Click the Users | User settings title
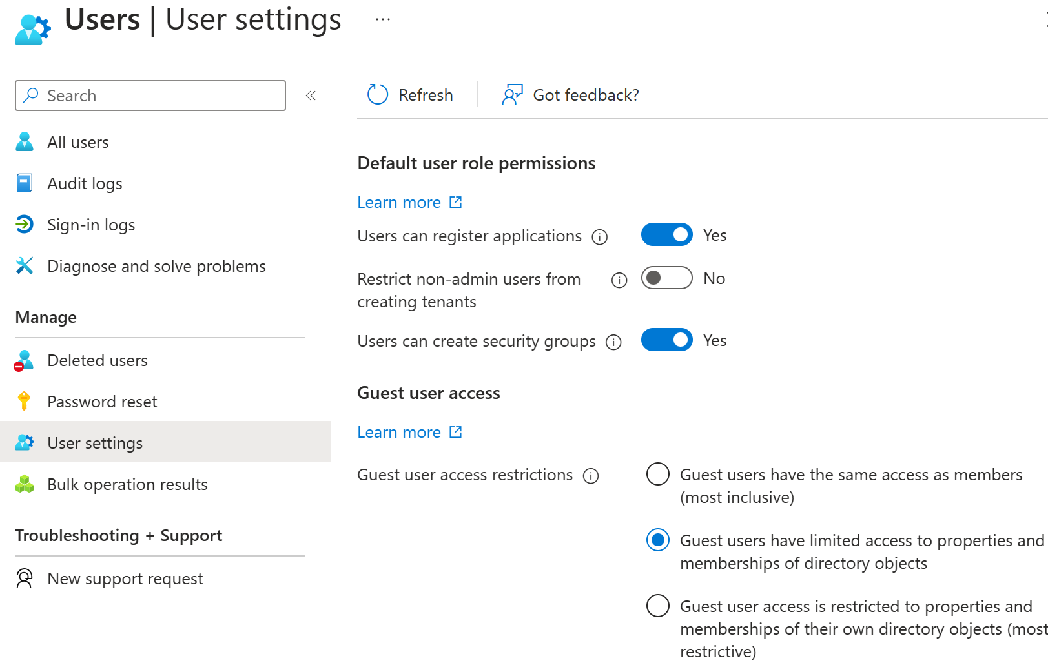This screenshot has height=665, width=1048. 203,19
